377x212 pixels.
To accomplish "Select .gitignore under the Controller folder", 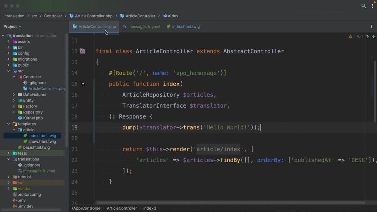I will click(x=34, y=82).
